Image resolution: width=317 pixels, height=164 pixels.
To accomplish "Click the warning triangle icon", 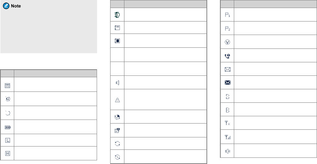I will (x=117, y=100).
